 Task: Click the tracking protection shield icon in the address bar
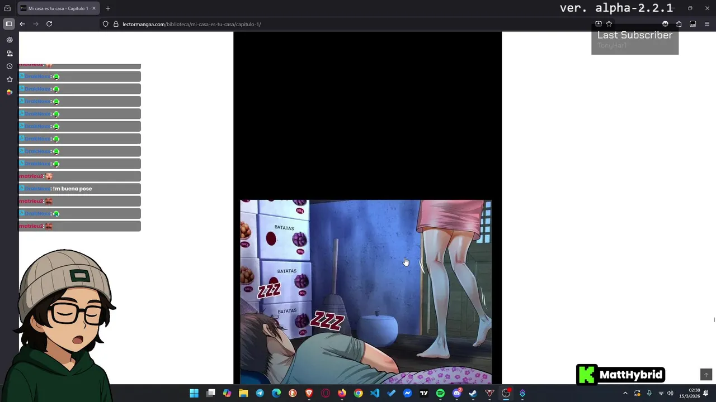(x=105, y=24)
